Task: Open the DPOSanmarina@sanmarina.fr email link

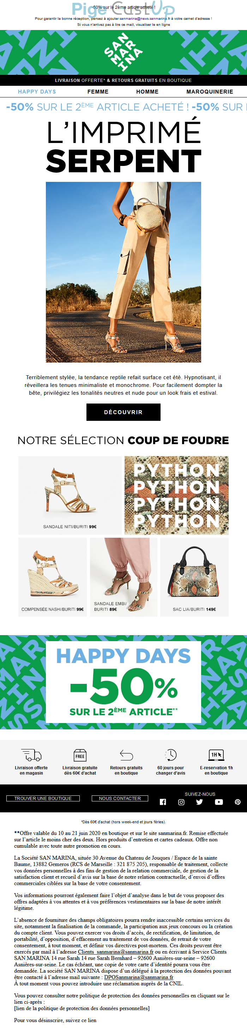Action: click(139, 977)
